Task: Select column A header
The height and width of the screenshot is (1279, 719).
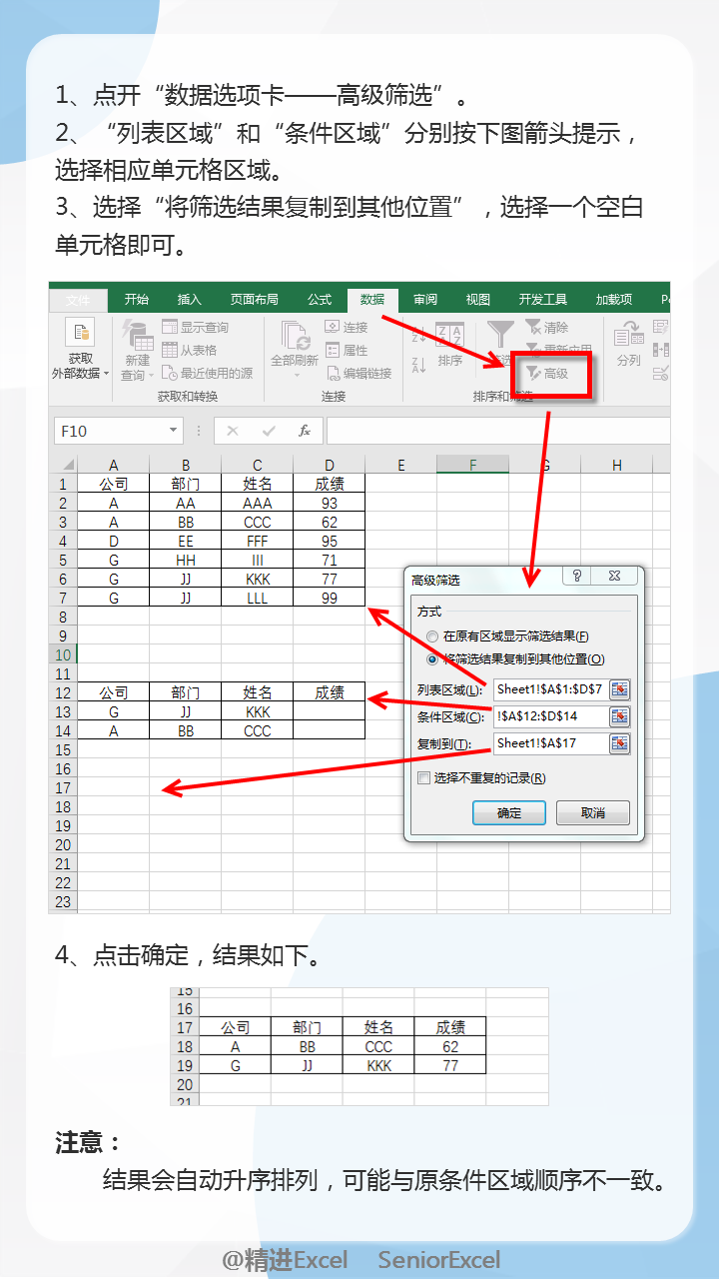Action: click(x=114, y=465)
